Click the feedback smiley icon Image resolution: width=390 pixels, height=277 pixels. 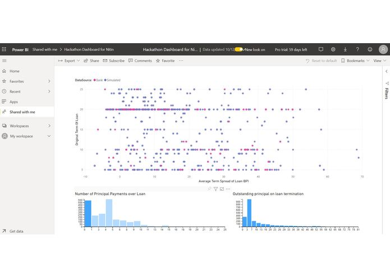pos(370,49)
